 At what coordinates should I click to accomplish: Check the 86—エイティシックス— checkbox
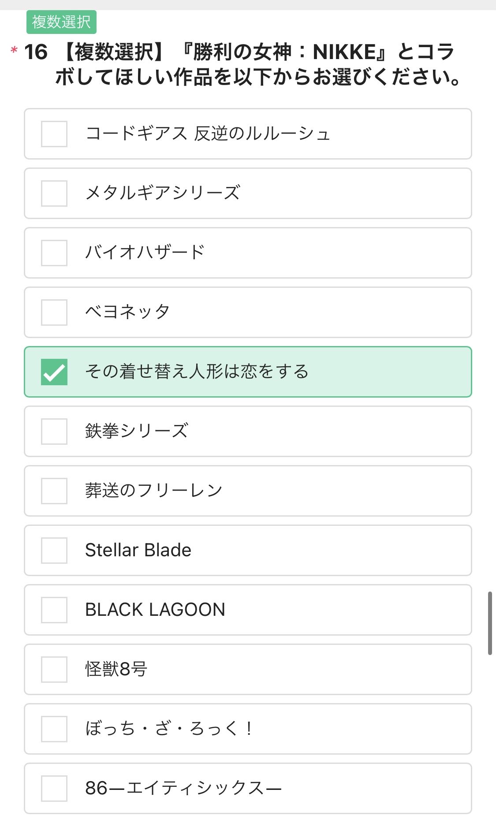click(x=54, y=789)
